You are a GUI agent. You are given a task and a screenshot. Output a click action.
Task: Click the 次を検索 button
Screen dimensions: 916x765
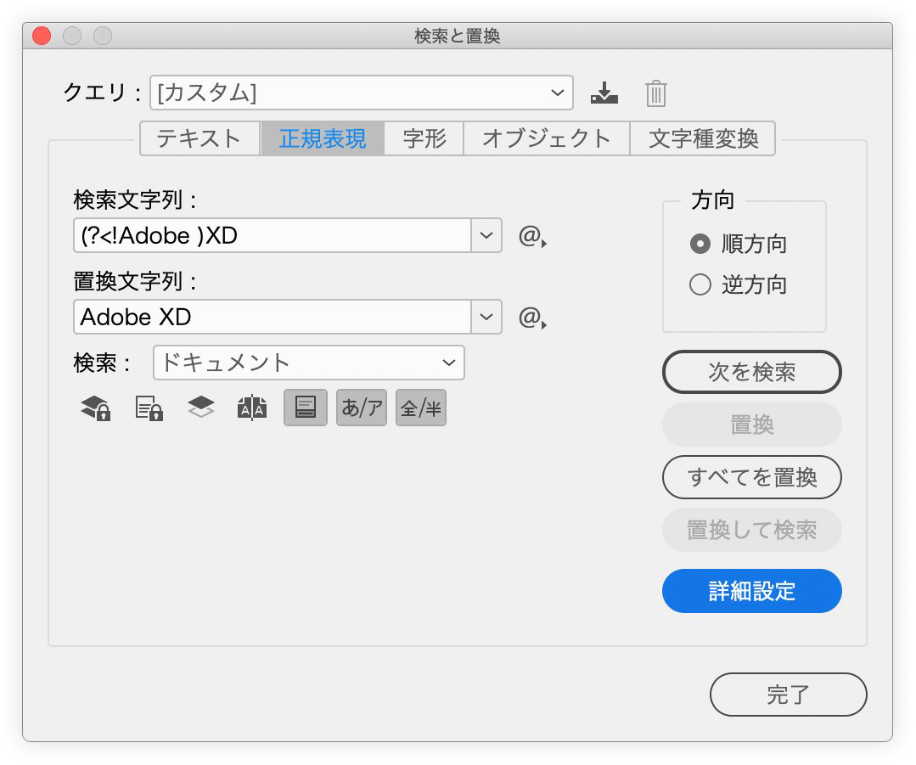[752, 372]
